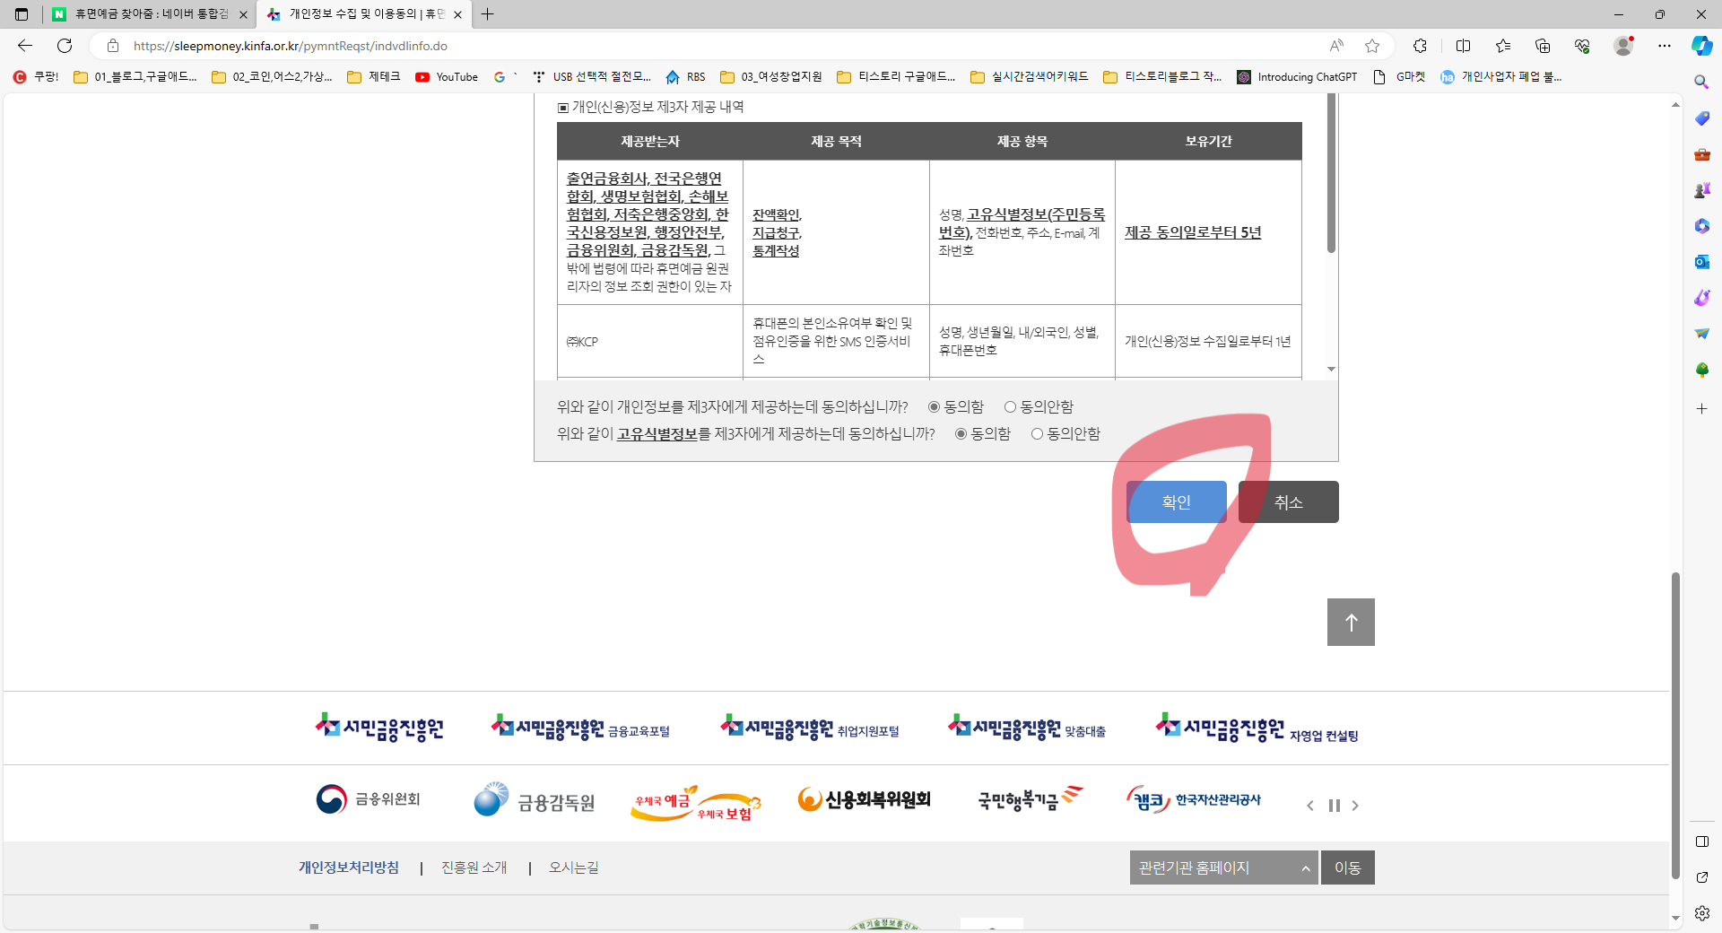This screenshot has height=933, width=1722.
Task: Click the 금융감독원 logo in the footer
Action: (x=533, y=799)
